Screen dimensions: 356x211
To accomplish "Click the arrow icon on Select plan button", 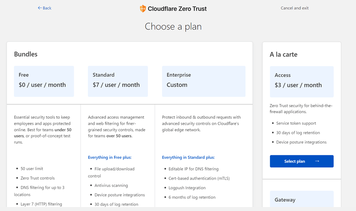I will click(317, 161).
